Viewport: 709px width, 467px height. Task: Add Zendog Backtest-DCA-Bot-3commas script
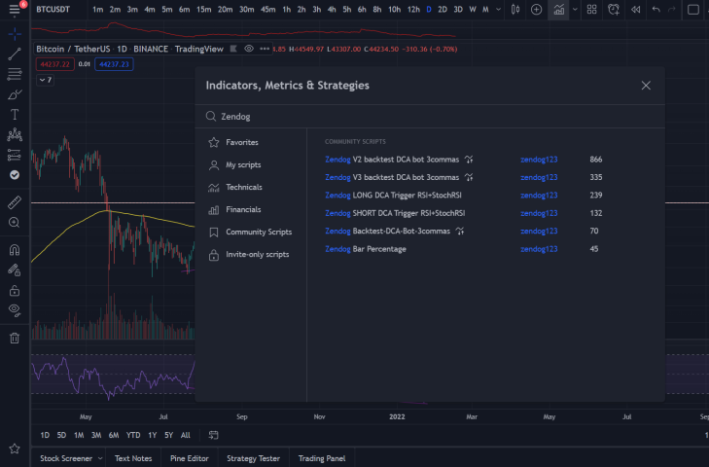387,231
